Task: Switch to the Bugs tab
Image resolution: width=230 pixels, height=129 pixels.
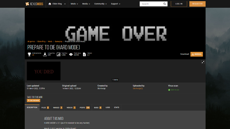Action: tap(98, 107)
